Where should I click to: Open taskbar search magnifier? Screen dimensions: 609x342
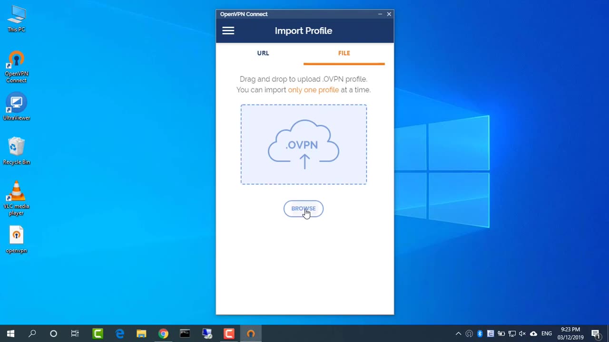tap(32, 333)
